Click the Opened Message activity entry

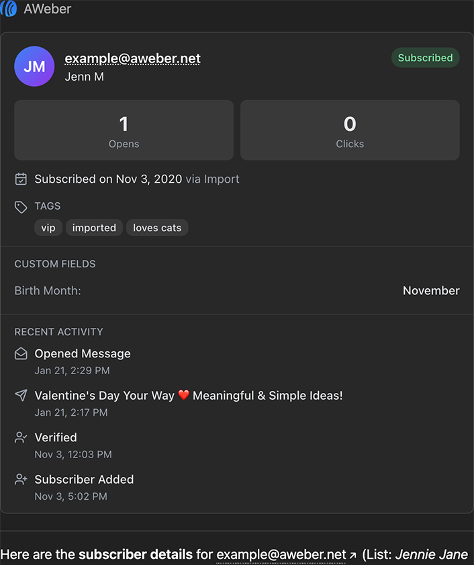tap(83, 353)
